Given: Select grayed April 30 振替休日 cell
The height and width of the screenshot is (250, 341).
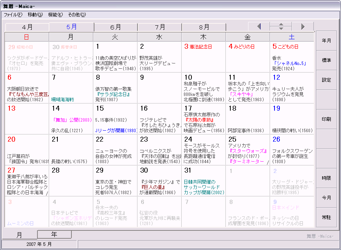Looking at the screenshot, I should tap(71, 57).
